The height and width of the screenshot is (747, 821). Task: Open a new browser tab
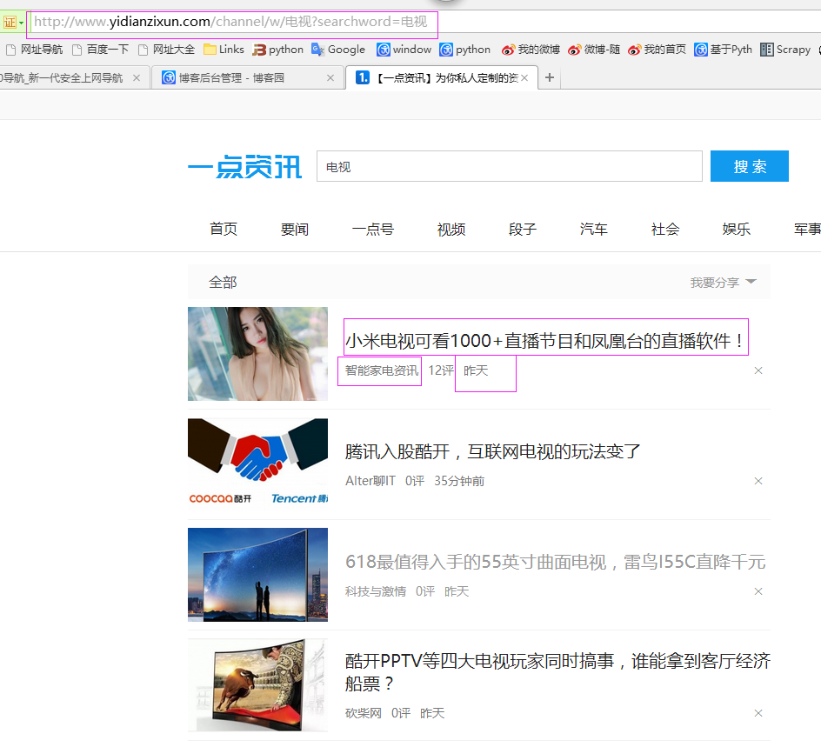(x=550, y=77)
